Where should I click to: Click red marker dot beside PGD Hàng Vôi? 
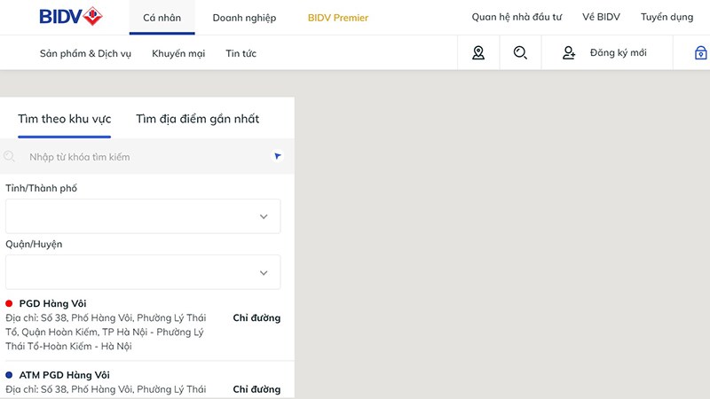[9, 303]
